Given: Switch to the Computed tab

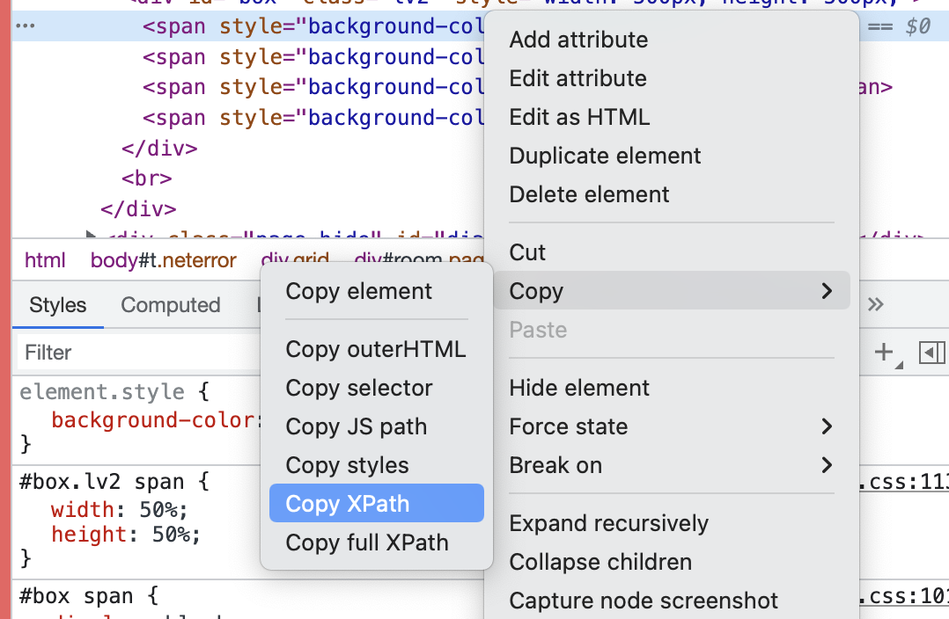Looking at the screenshot, I should click(x=171, y=305).
